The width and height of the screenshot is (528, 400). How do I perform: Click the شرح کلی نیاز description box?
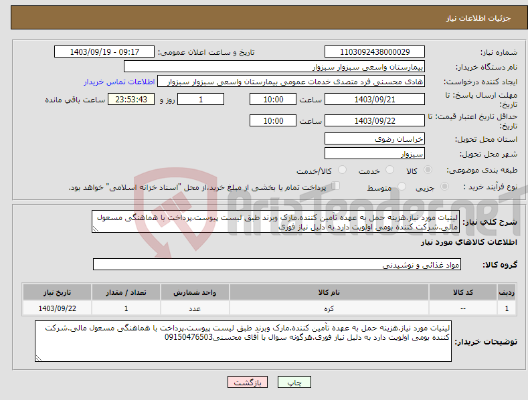(x=276, y=221)
